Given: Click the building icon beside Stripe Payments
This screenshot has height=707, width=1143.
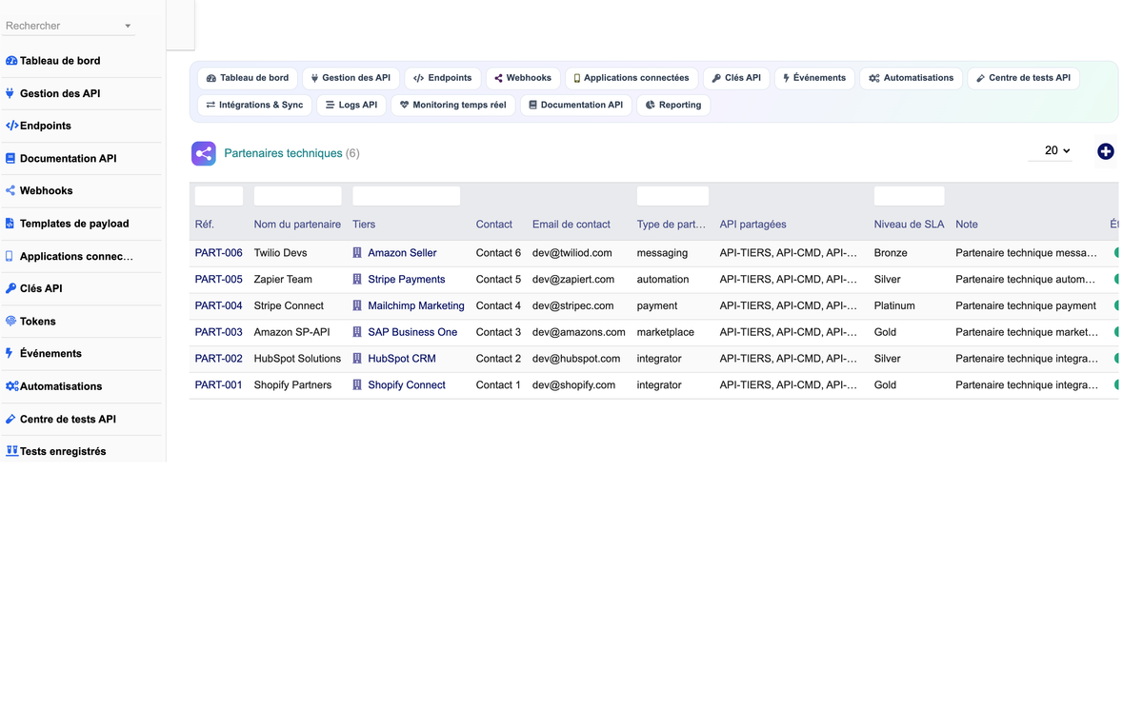Looking at the screenshot, I should [357, 280].
